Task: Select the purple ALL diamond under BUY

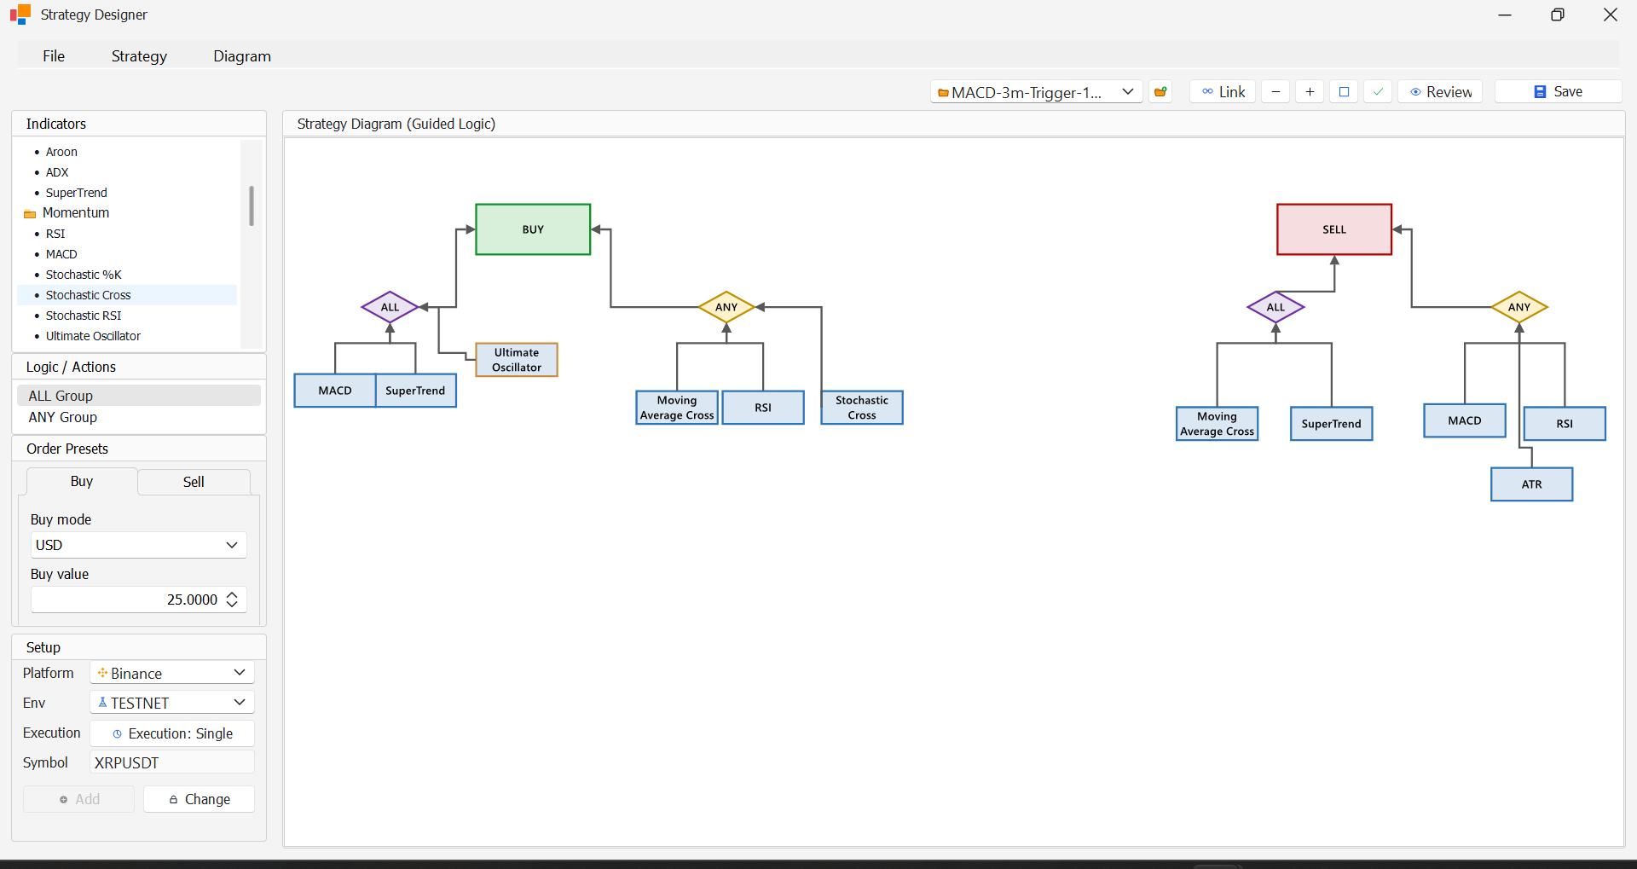Action: [390, 307]
